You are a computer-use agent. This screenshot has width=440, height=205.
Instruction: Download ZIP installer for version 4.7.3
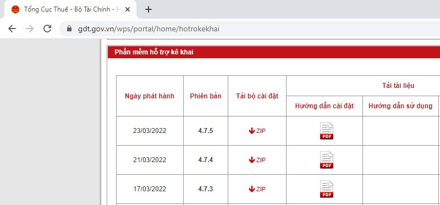(x=257, y=189)
